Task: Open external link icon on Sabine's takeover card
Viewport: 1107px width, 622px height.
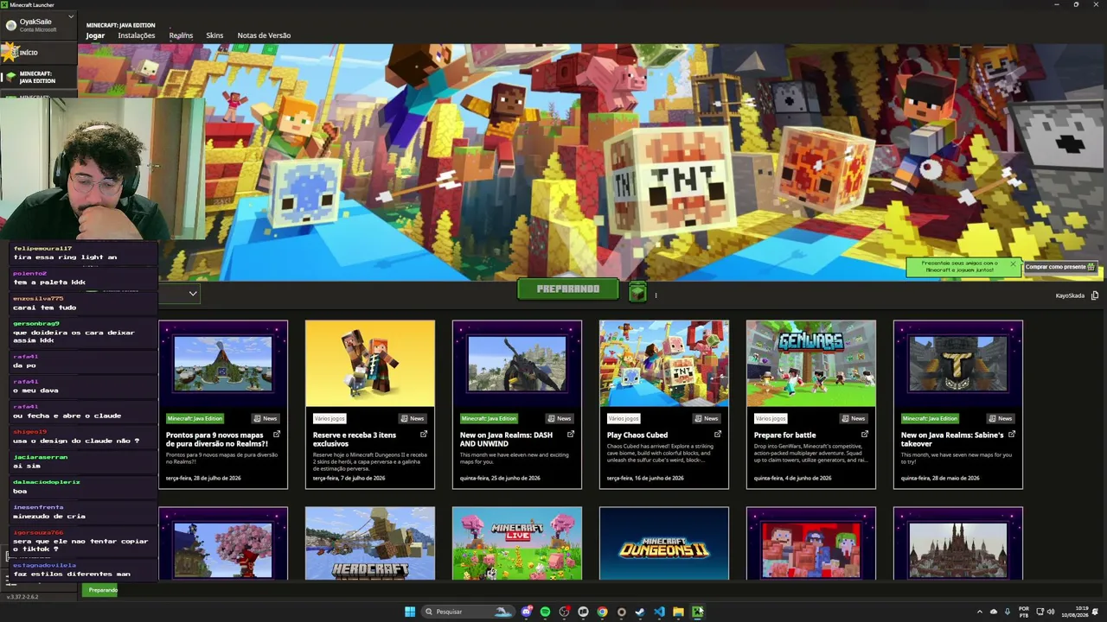Action: pyautogui.click(x=1012, y=435)
